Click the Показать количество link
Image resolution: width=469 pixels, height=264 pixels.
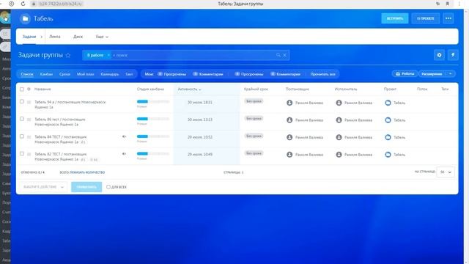[x=87, y=172]
